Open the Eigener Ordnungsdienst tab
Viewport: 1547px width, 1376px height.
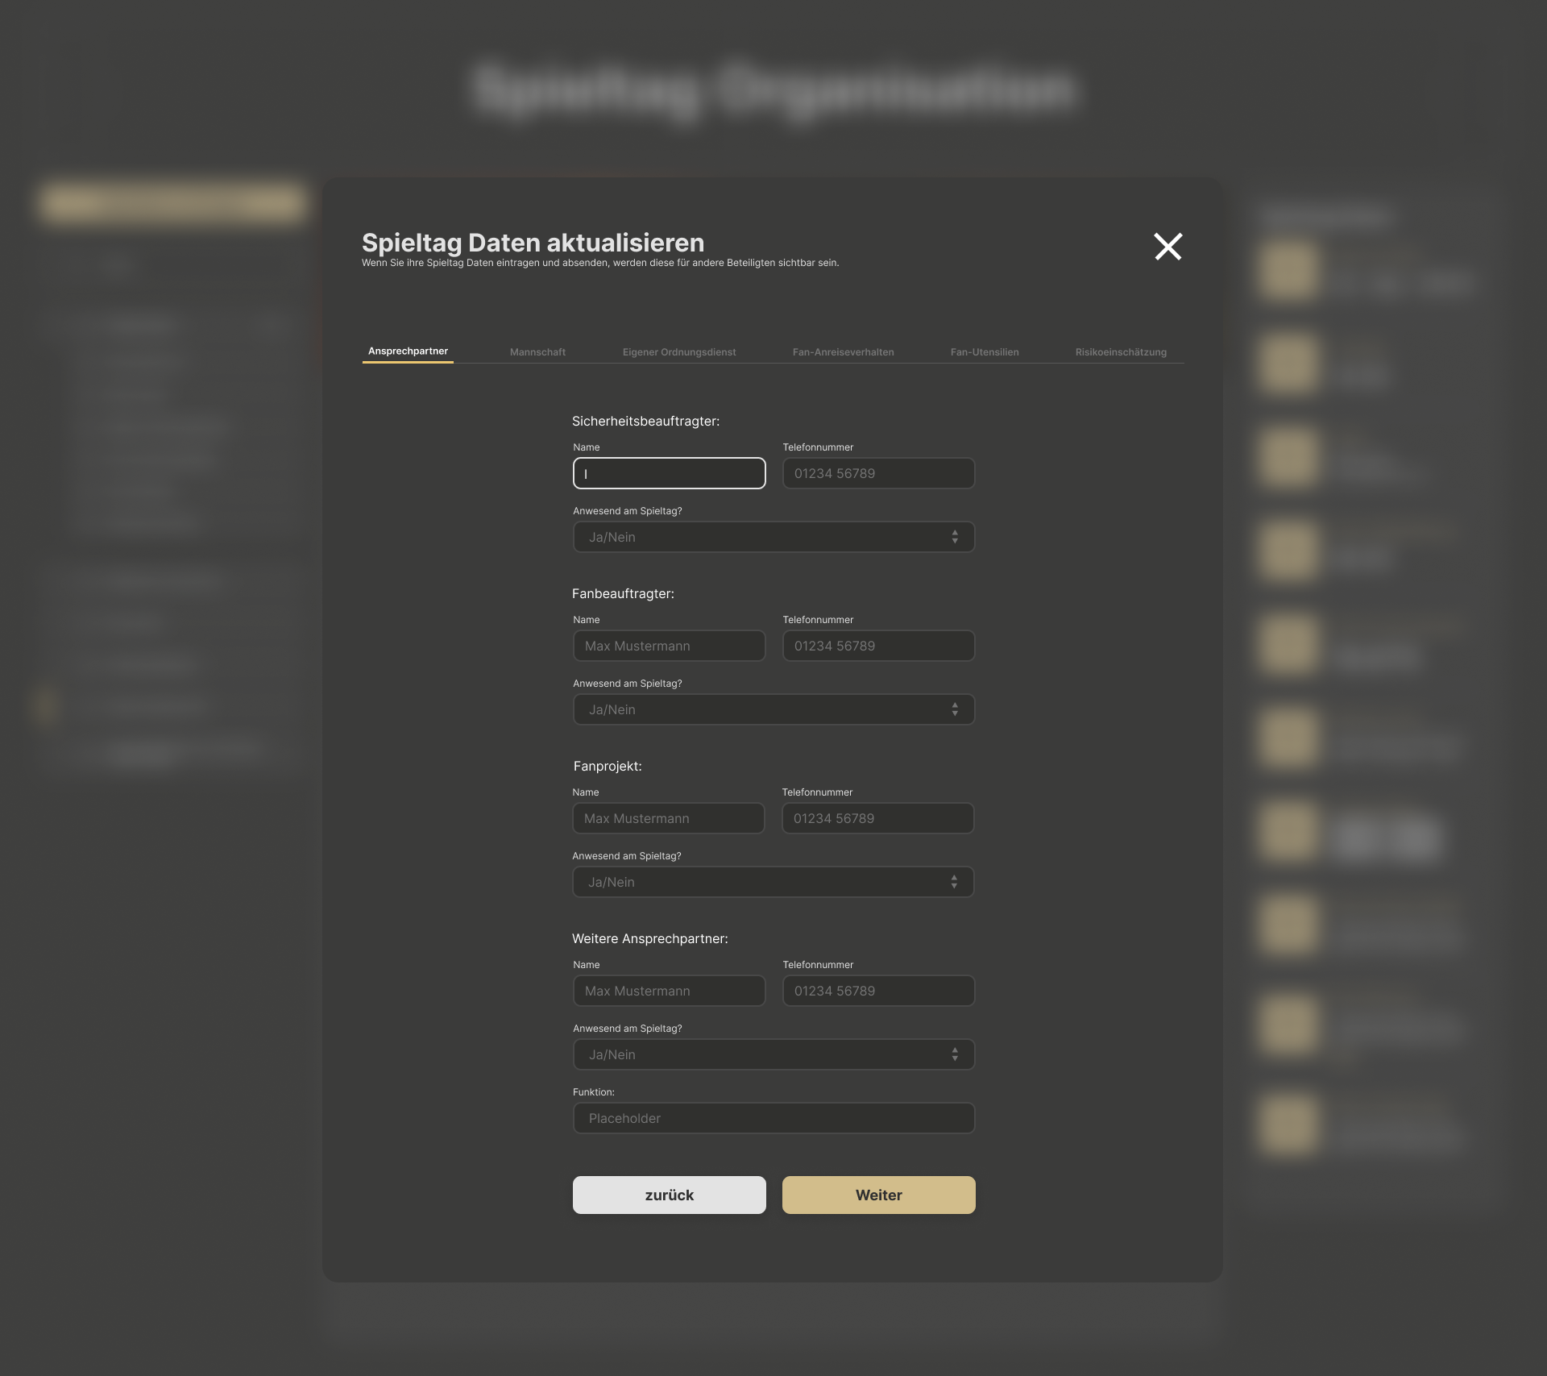pos(678,352)
